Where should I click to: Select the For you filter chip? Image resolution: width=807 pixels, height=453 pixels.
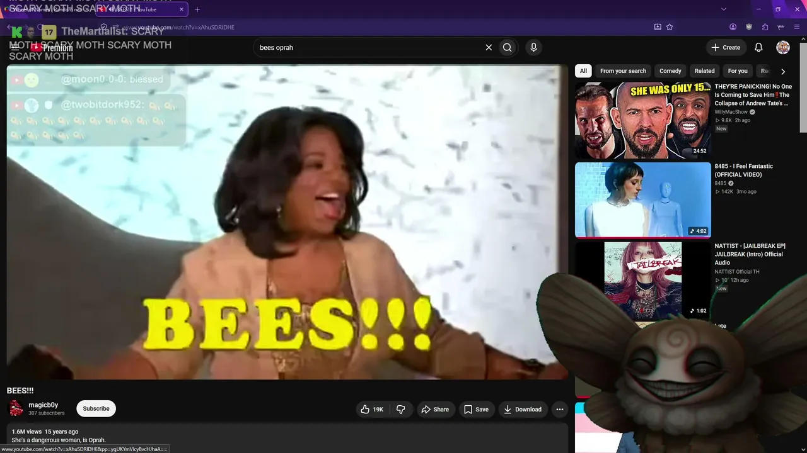[738, 71]
